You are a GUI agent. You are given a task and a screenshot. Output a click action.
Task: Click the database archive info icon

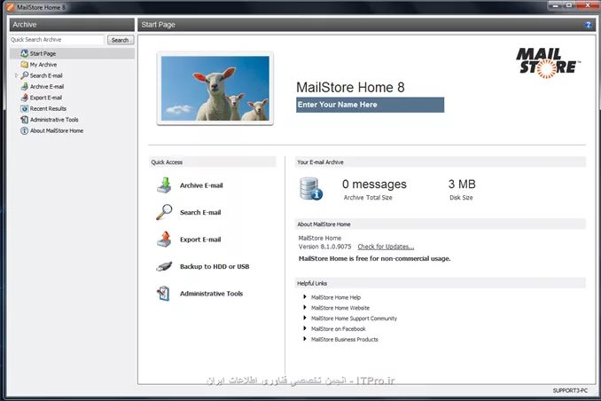coord(311,189)
